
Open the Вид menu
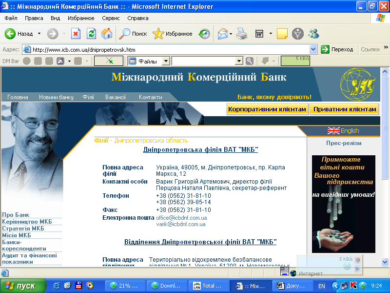55,18
